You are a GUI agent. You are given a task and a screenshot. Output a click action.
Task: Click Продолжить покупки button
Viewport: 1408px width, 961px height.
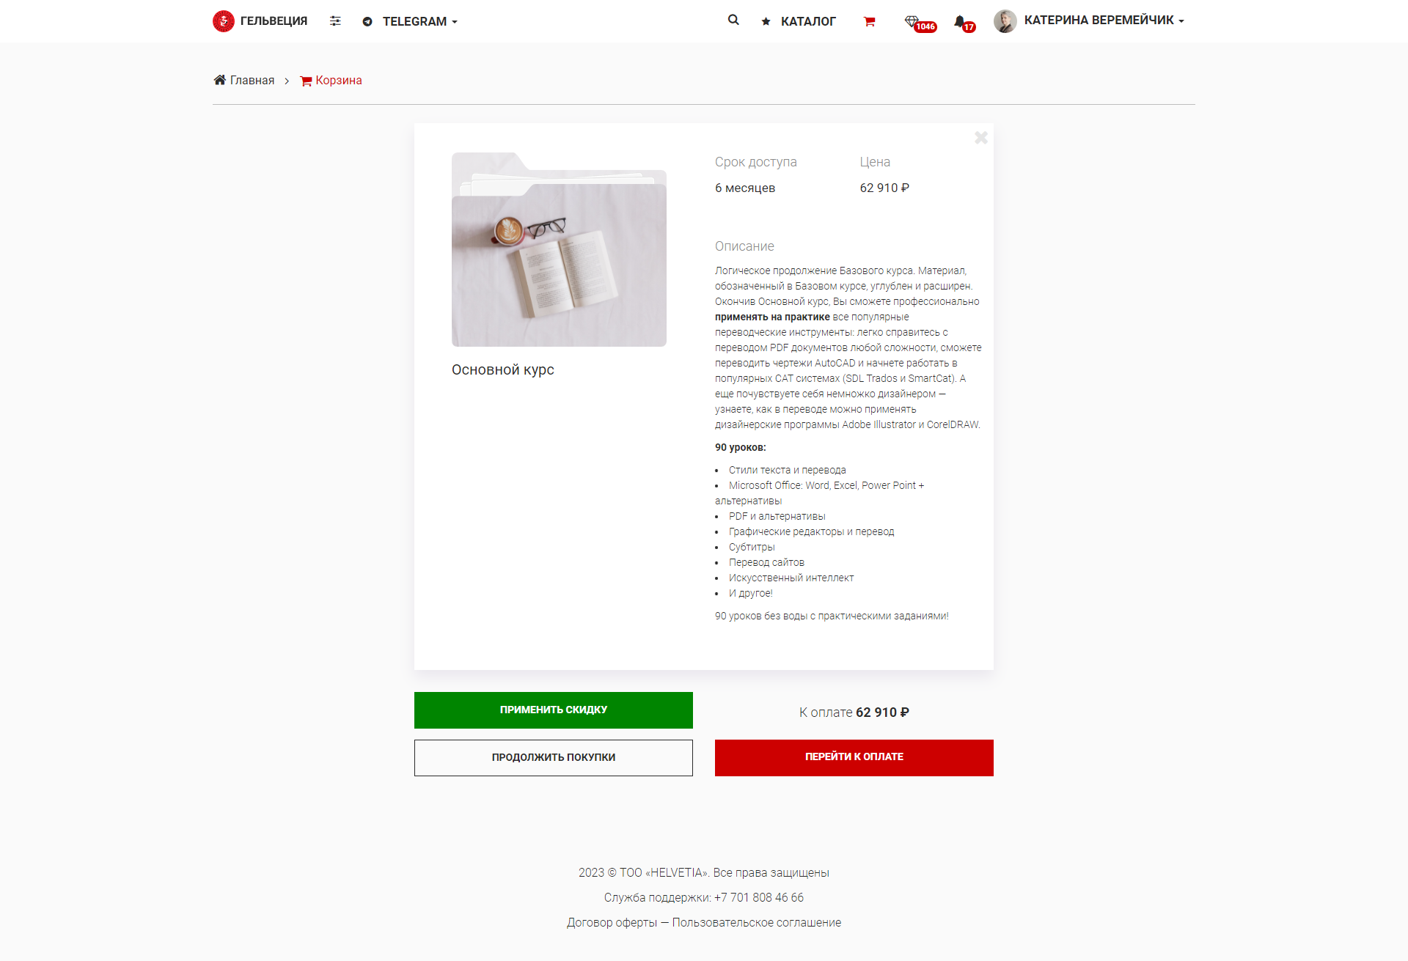click(x=554, y=757)
